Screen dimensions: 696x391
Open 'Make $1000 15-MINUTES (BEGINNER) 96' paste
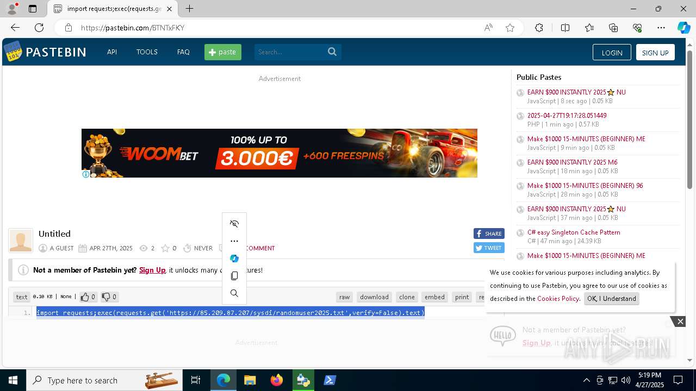point(585,186)
